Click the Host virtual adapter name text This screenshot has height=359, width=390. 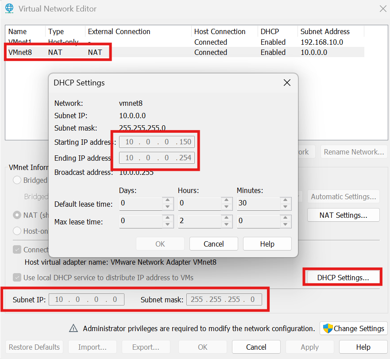[120, 262]
